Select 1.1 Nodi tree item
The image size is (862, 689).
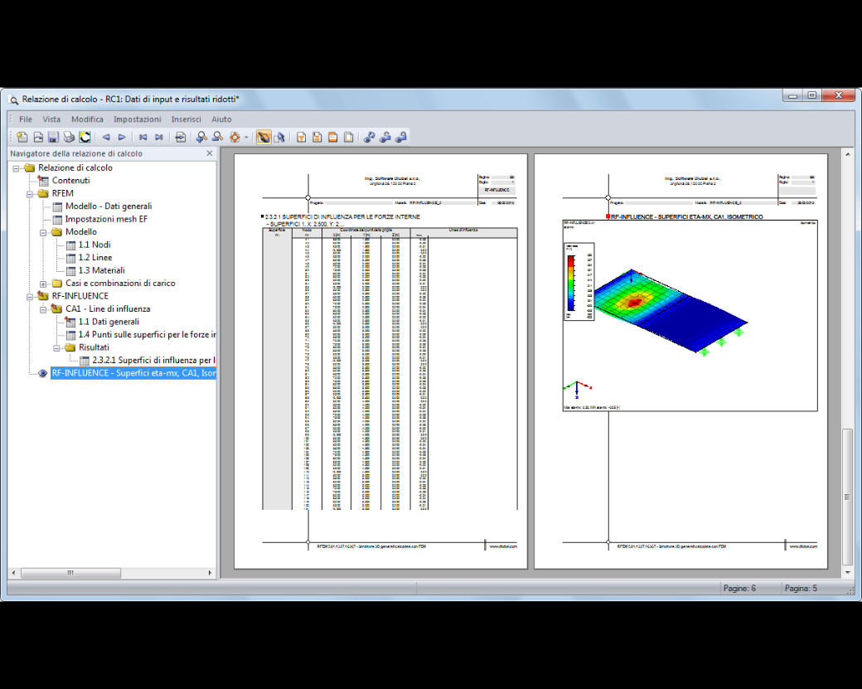[x=94, y=245]
